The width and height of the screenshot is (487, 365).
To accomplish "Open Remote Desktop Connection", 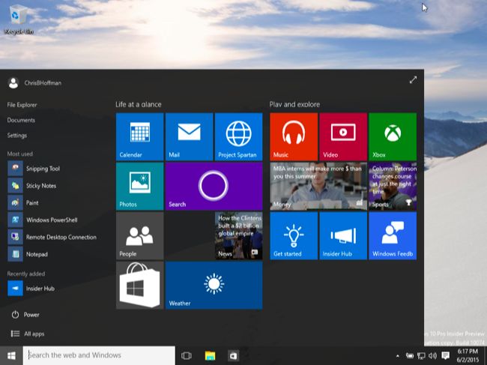I will tap(52, 237).
